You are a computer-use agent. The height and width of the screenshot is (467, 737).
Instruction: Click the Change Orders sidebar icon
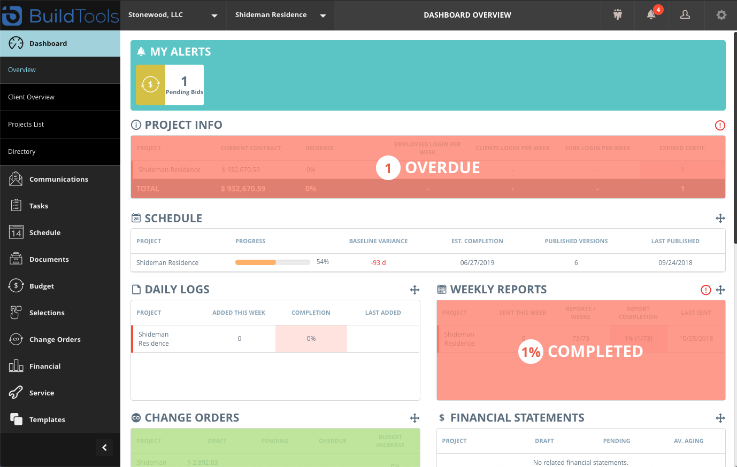click(16, 339)
